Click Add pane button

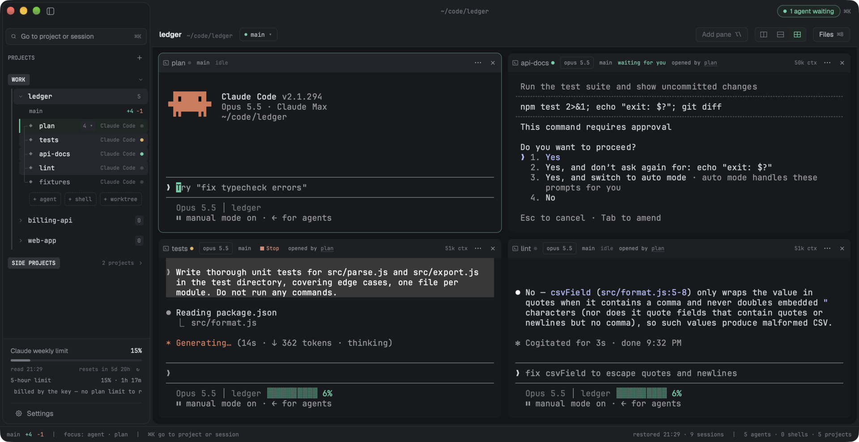point(722,34)
